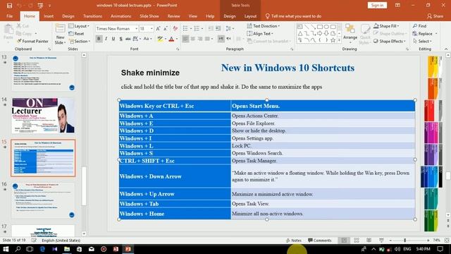Image resolution: width=451 pixels, height=254 pixels.
Task: Select the star shape in gallery
Action: (333, 40)
